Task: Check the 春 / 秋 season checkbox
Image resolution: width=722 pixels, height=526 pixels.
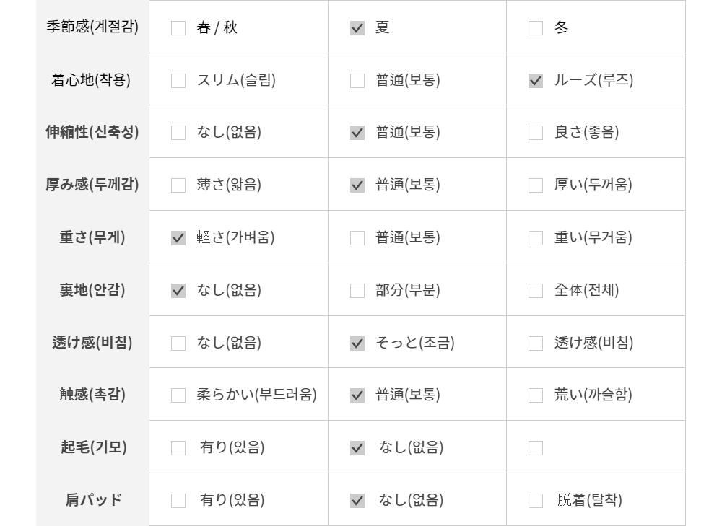Action: click(178, 28)
